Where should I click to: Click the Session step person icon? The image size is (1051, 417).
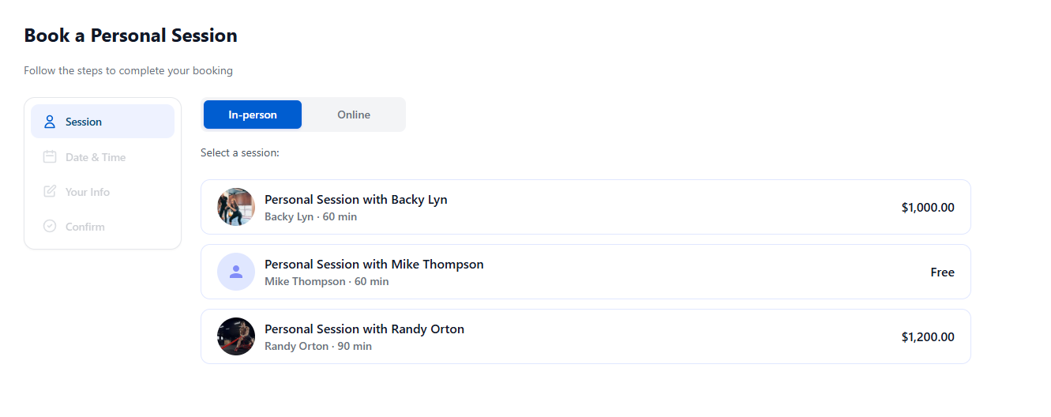[x=50, y=122]
